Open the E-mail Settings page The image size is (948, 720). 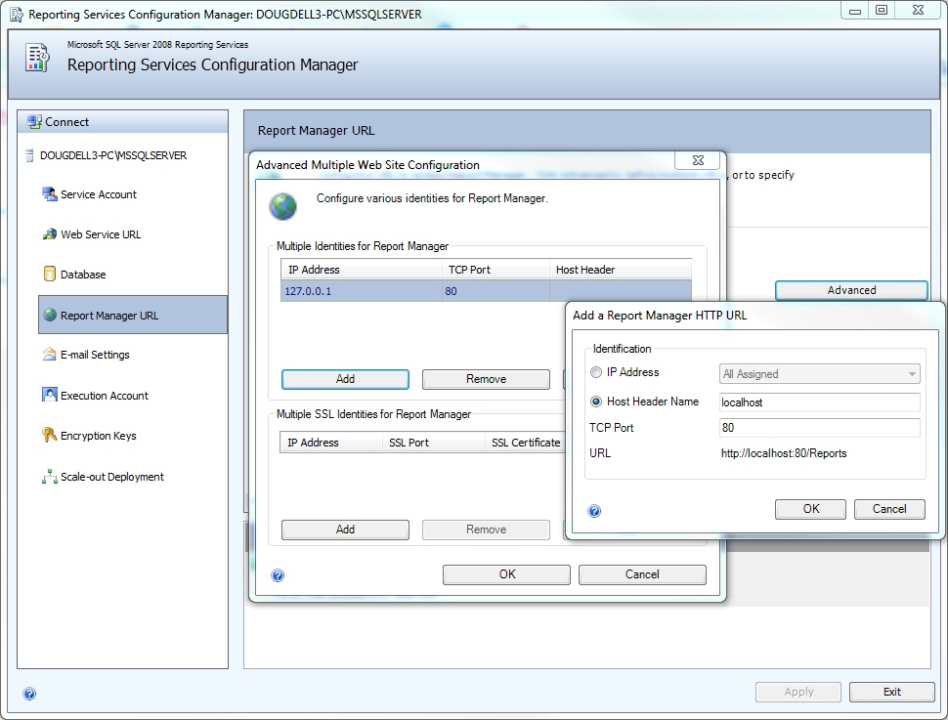pyautogui.click(x=95, y=355)
